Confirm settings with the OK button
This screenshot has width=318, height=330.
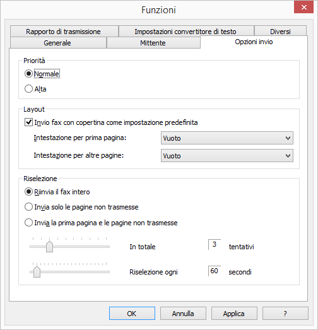(x=132, y=314)
